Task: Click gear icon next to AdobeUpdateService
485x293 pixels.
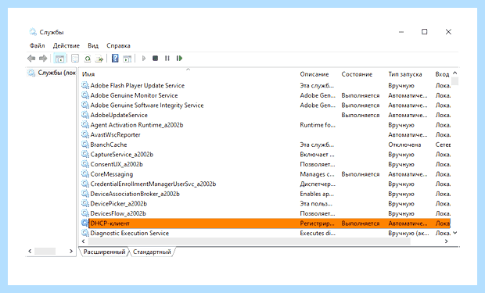Action: (x=85, y=115)
